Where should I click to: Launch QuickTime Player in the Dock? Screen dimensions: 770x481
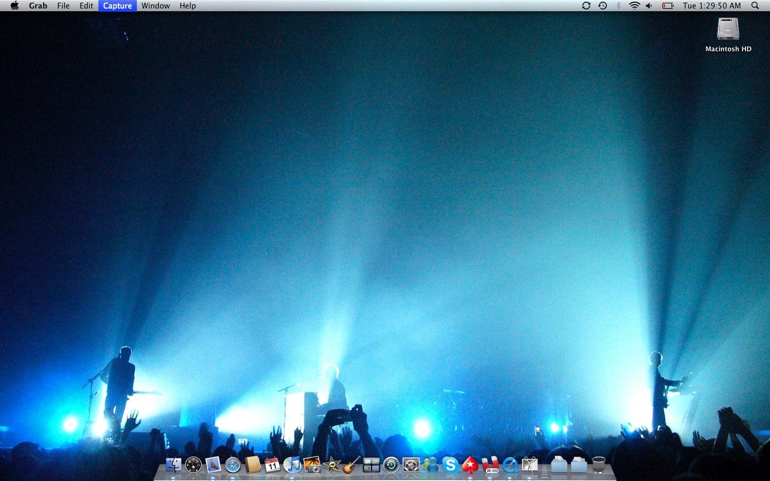pyautogui.click(x=510, y=465)
